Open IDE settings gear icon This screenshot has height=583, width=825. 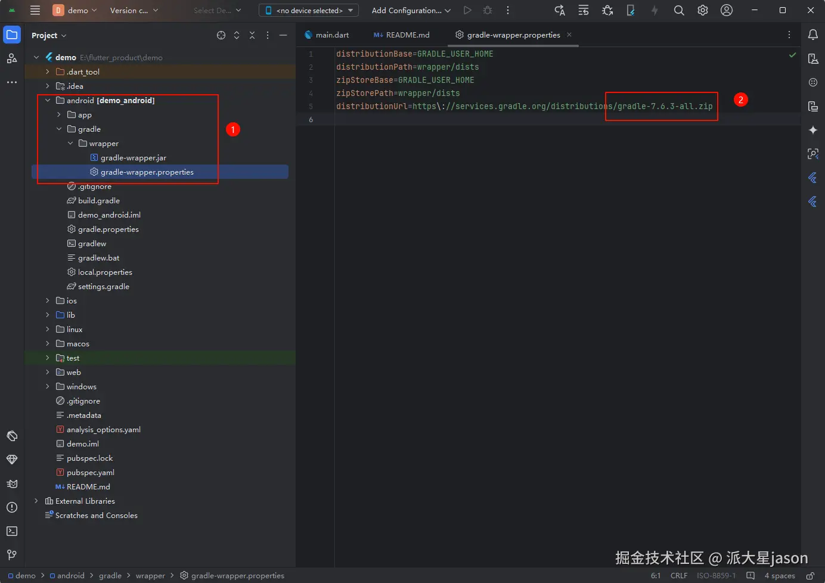pos(703,10)
